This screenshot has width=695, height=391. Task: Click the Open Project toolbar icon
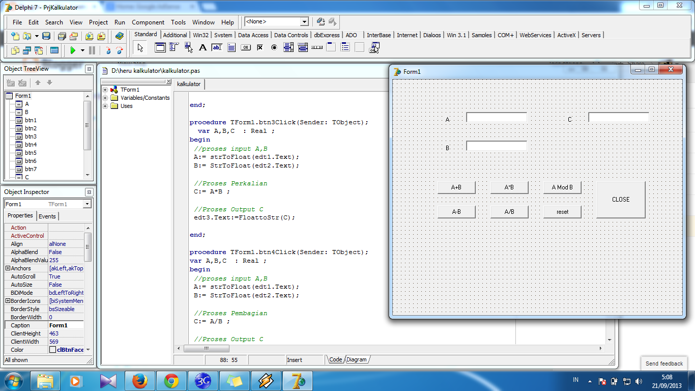(74, 36)
